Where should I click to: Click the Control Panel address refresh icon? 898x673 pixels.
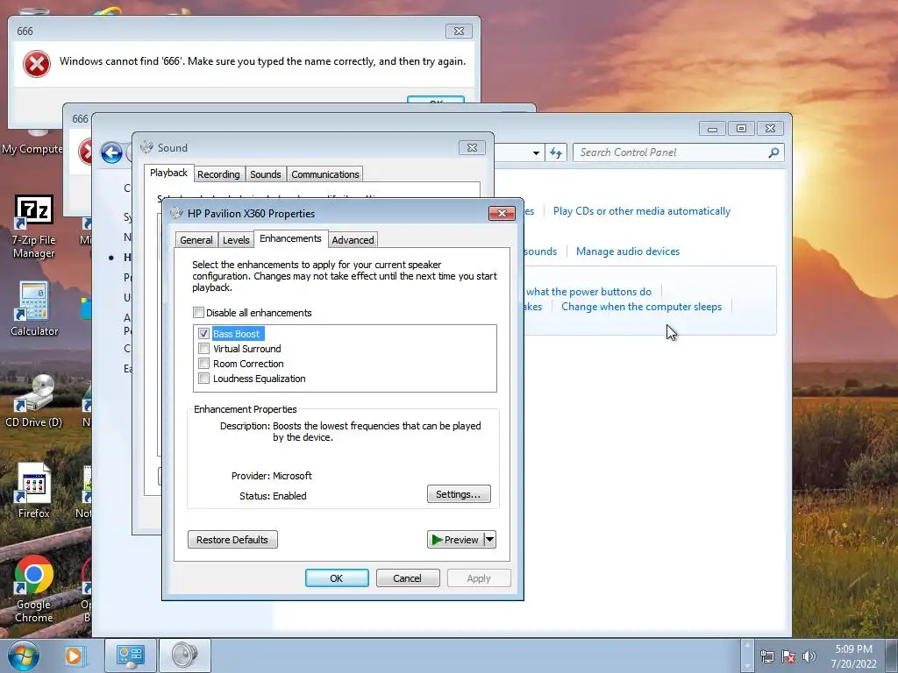pos(555,152)
